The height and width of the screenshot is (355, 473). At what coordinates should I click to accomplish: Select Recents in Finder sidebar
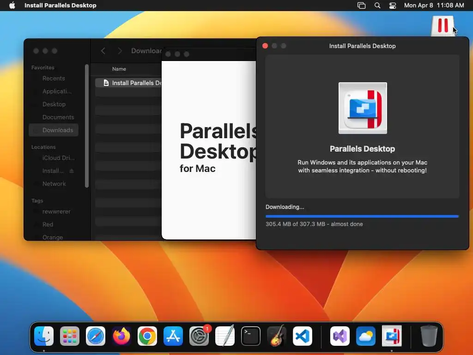coord(54,79)
